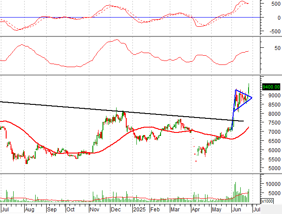
Task: Click the tallest June volume bar
Action: click(x=235, y=192)
